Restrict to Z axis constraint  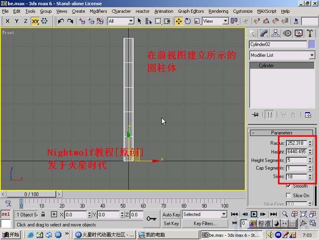click(26, 21)
